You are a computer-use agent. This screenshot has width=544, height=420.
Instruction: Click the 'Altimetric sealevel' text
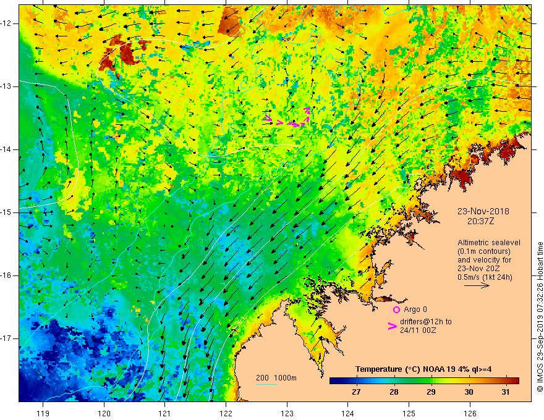(x=489, y=243)
